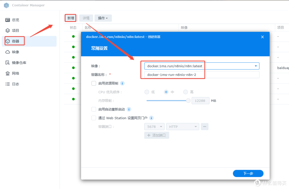Select CPU priority 低 radio
Image resolution: width=289 pixels, height=189 pixels.
point(147,92)
